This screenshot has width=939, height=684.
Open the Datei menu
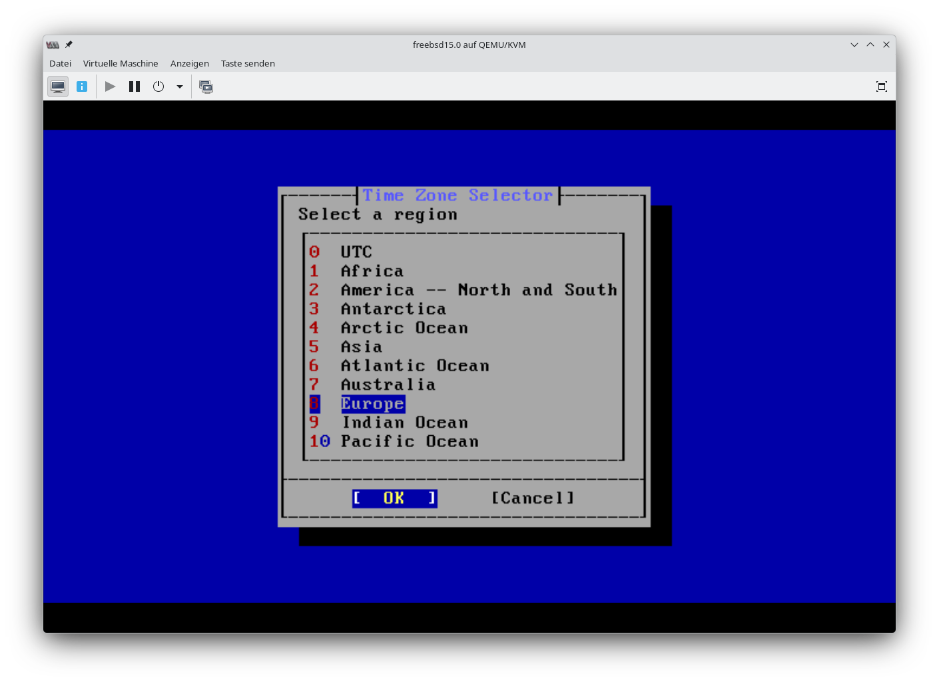(60, 63)
